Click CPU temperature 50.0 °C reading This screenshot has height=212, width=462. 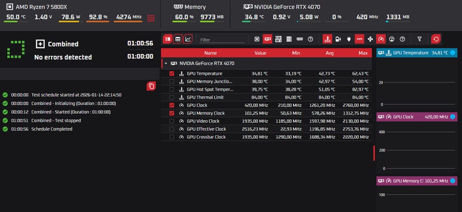pos(16,17)
